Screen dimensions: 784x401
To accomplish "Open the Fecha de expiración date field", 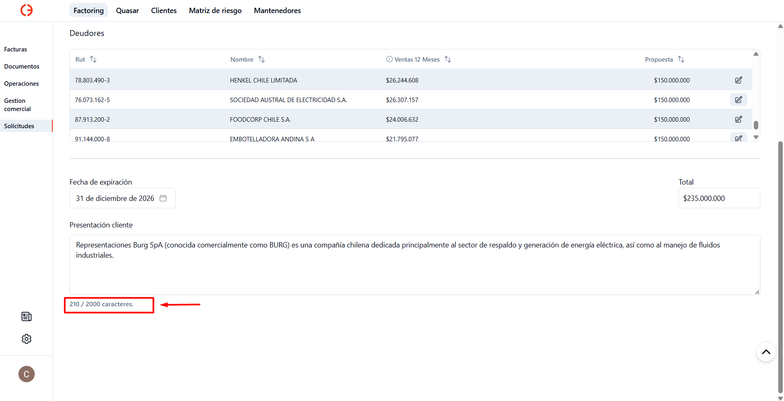I will point(123,198).
